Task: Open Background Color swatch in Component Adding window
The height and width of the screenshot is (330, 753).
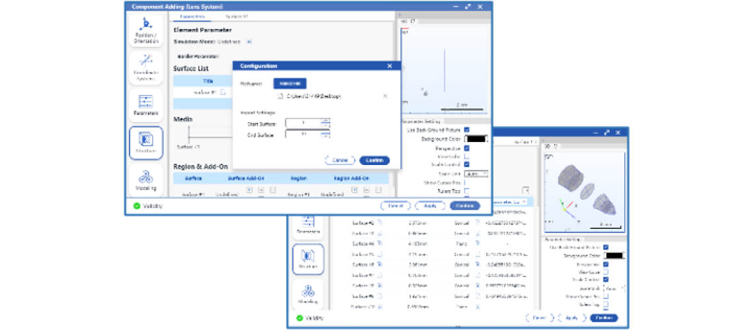Action: click(x=476, y=139)
